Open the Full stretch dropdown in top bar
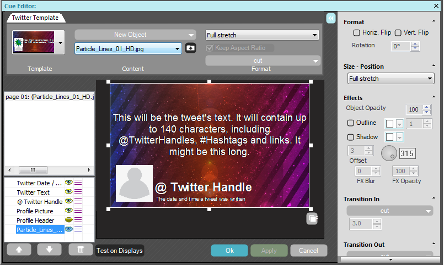The width and height of the screenshot is (444, 265). (262, 35)
